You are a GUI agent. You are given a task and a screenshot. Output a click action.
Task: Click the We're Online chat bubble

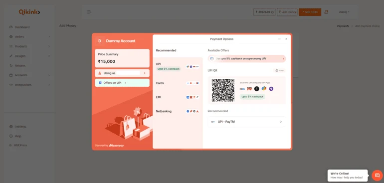click(x=348, y=176)
